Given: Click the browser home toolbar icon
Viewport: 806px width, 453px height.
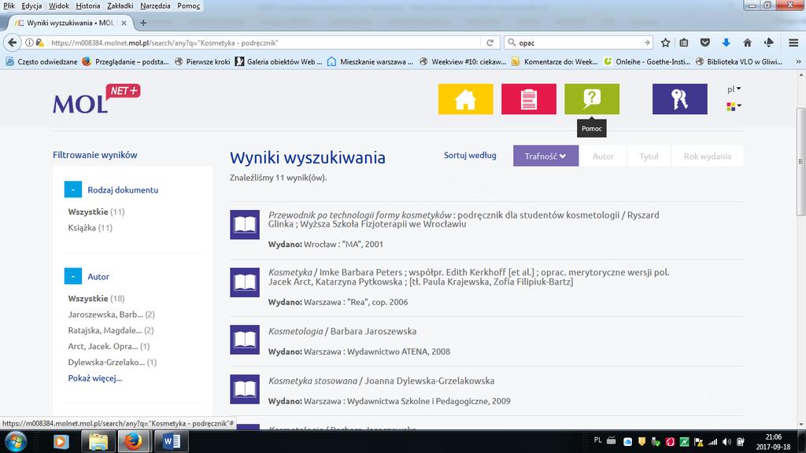Looking at the screenshot, I should tap(748, 42).
